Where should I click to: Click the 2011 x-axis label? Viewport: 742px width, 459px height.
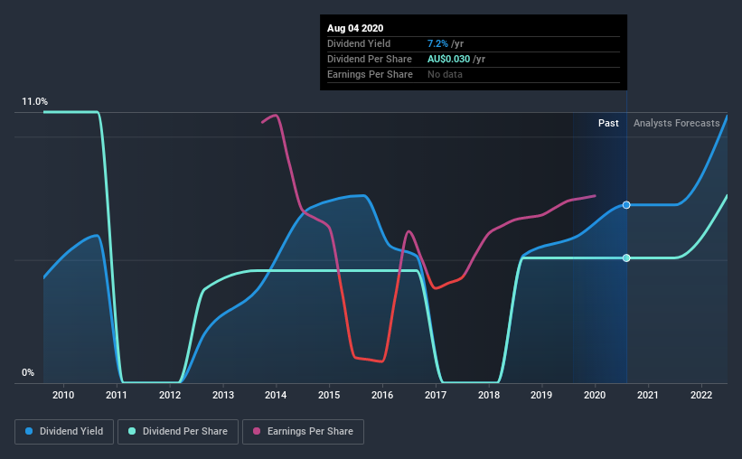coord(117,395)
